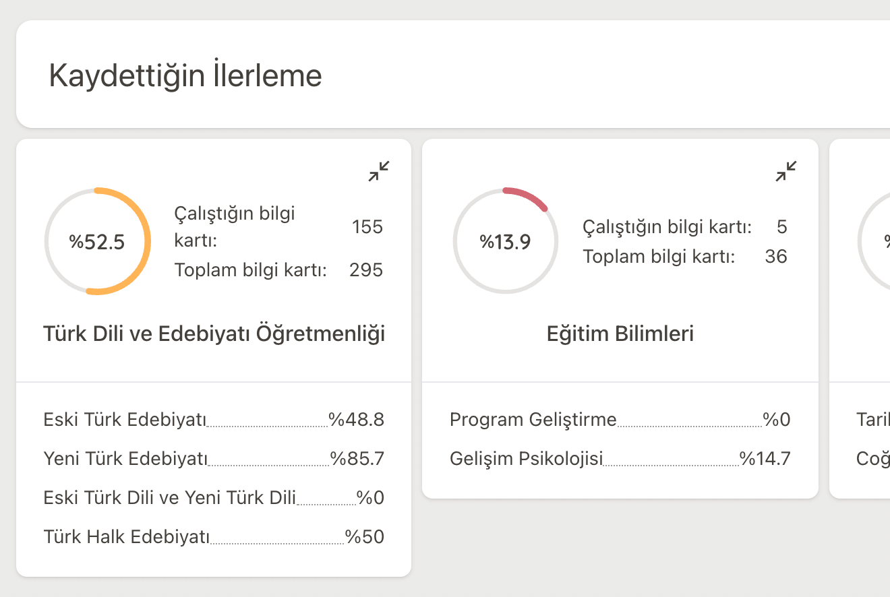Click the %14.7 Gelişim Psikolojisi percentage
The height and width of the screenshot is (597, 890).
[765, 459]
